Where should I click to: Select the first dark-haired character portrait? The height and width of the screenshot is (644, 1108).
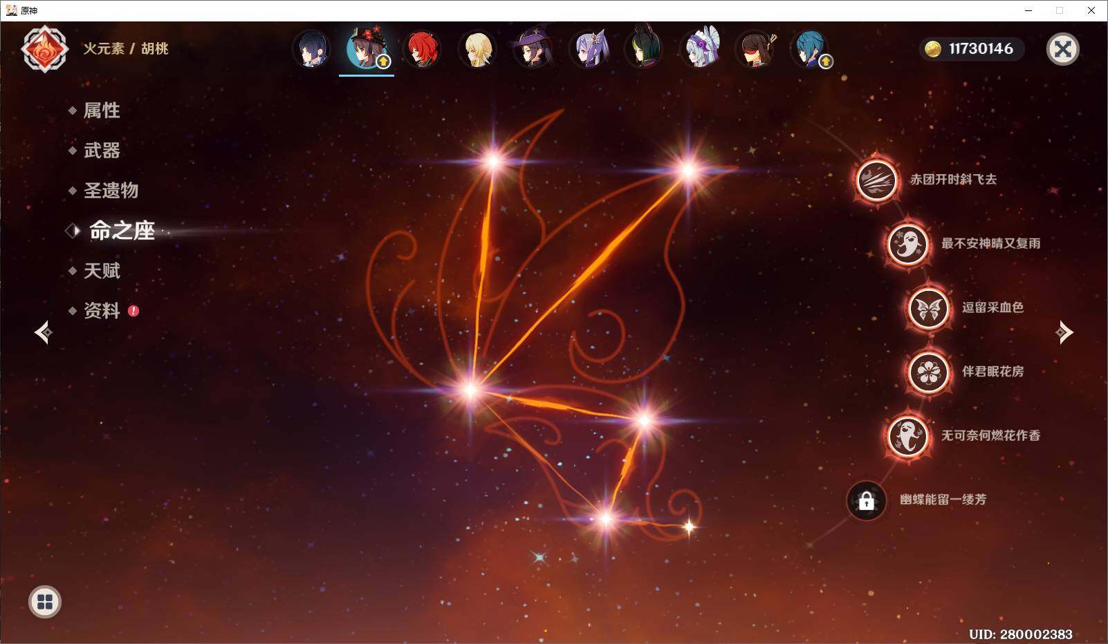311,49
